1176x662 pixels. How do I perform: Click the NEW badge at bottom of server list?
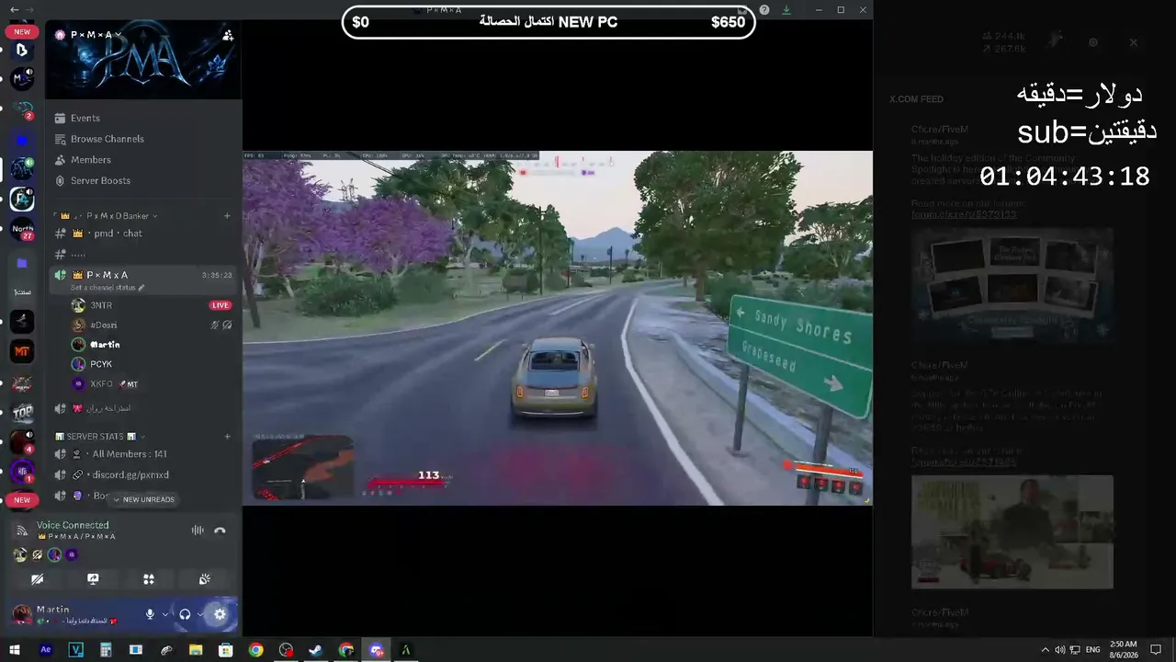point(22,500)
